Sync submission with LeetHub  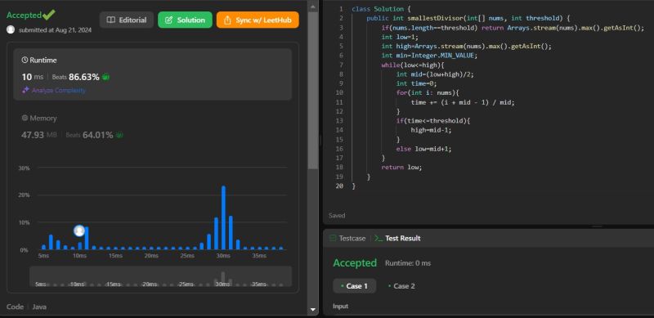258,20
